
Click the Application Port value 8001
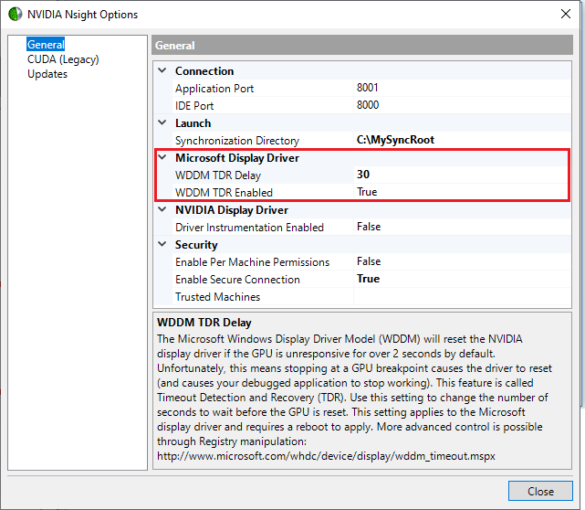click(x=462, y=88)
